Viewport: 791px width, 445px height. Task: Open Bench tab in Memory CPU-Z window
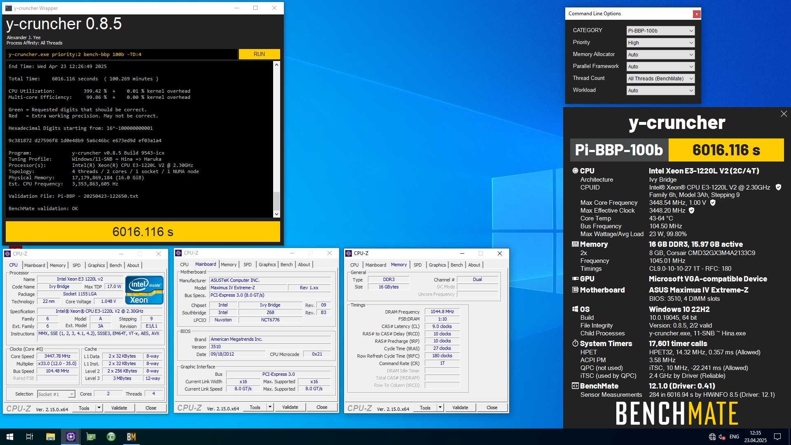point(456,265)
